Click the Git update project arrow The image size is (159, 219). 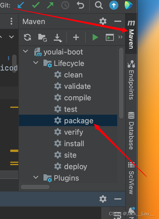[21, 5]
